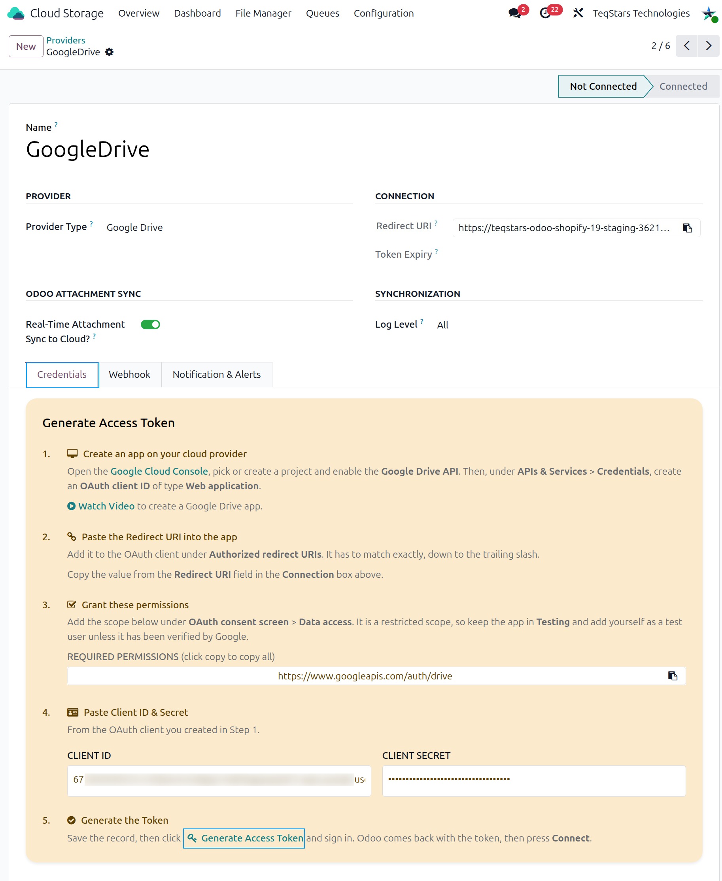Click the Provider Type help question mark
722x881 pixels.
[91, 224]
